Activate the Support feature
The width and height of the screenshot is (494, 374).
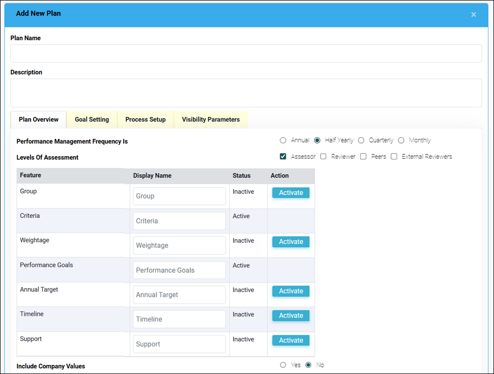click(x=291, y=340)
